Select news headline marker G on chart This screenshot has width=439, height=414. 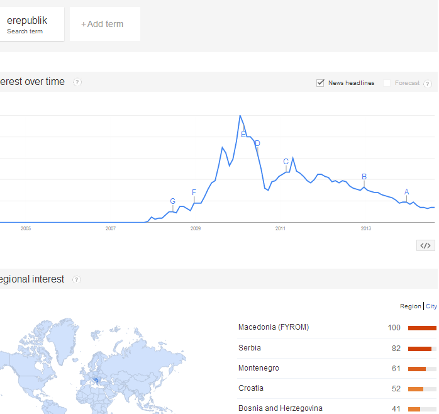pyautogui.click(x=172, y=201)
